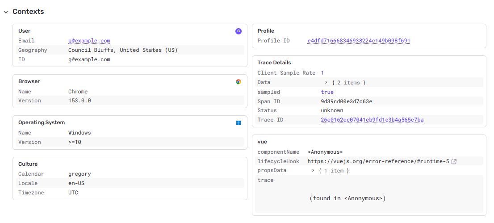
Task: Select the Span ID value 9d39cd00e3d7c63e
Action: coord(347,101)
